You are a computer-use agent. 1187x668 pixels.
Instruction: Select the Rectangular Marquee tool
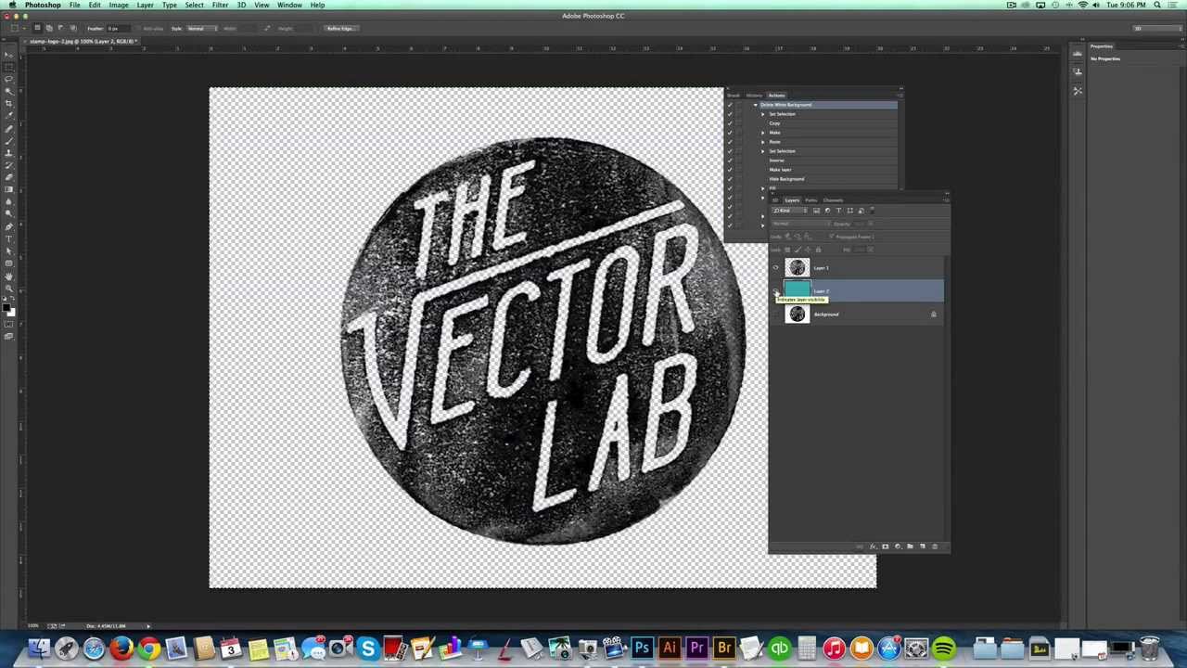[9, 66]
